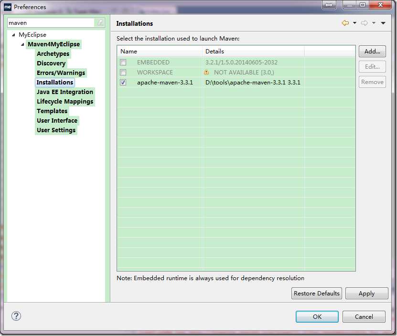
Task: Open the back history dropdown arrow
Action: point(354,23)
